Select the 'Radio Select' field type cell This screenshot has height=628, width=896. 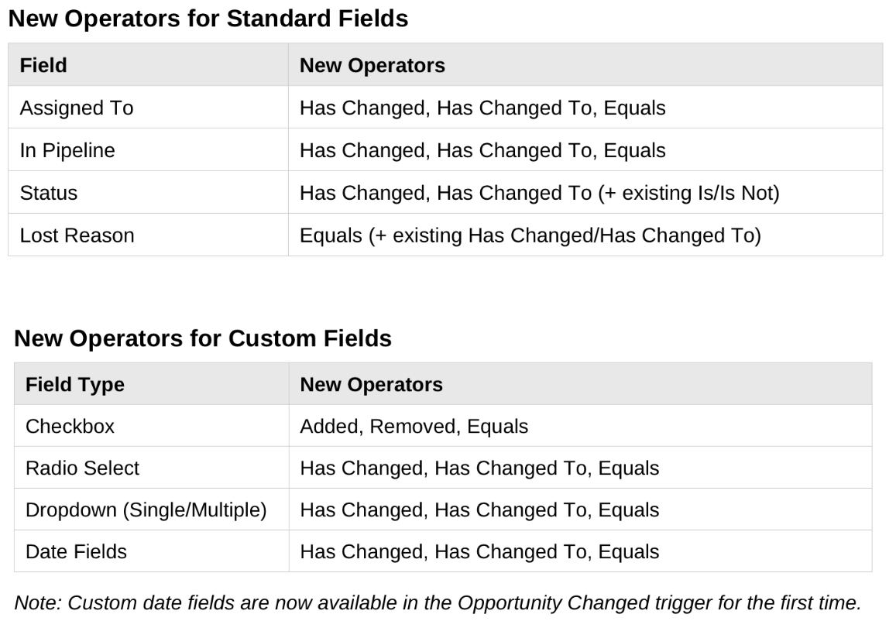pos(152,468)
